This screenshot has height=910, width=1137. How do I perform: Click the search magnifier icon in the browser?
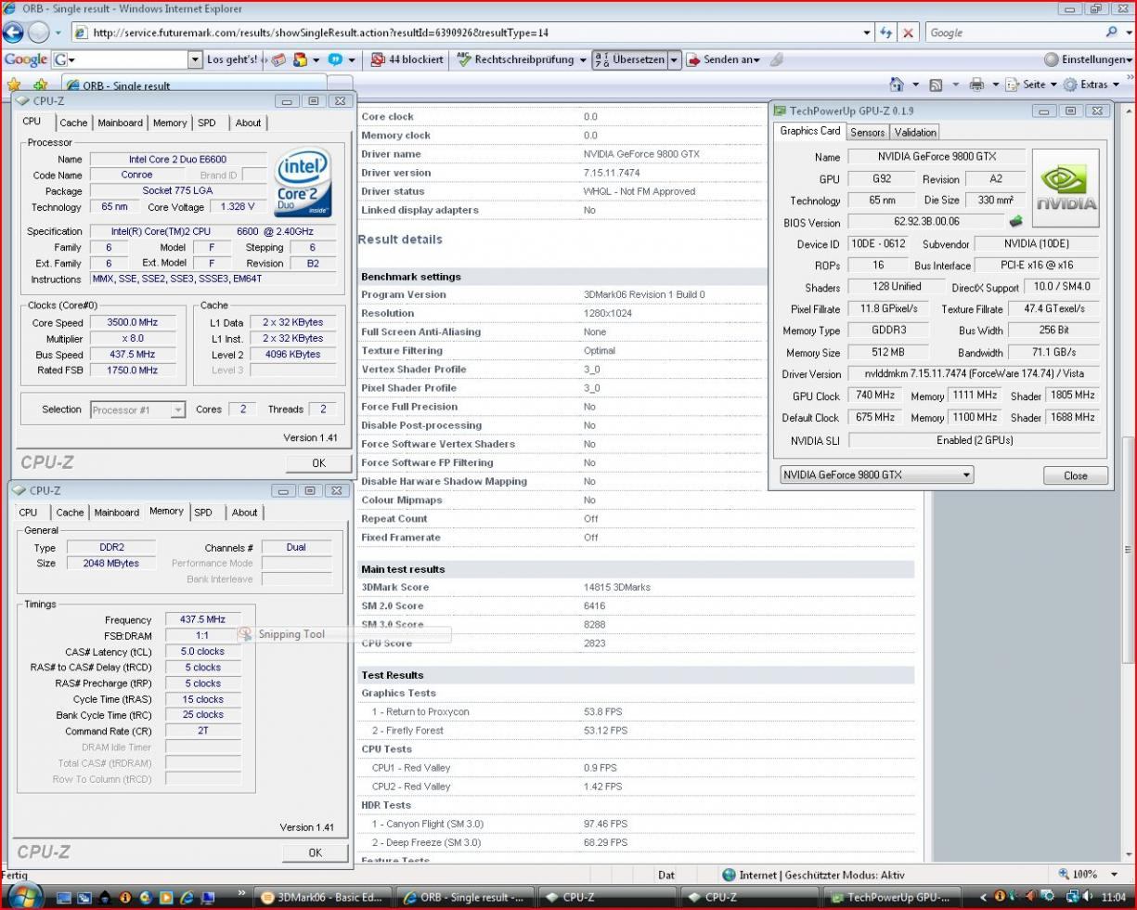[x=1111, y=32]
